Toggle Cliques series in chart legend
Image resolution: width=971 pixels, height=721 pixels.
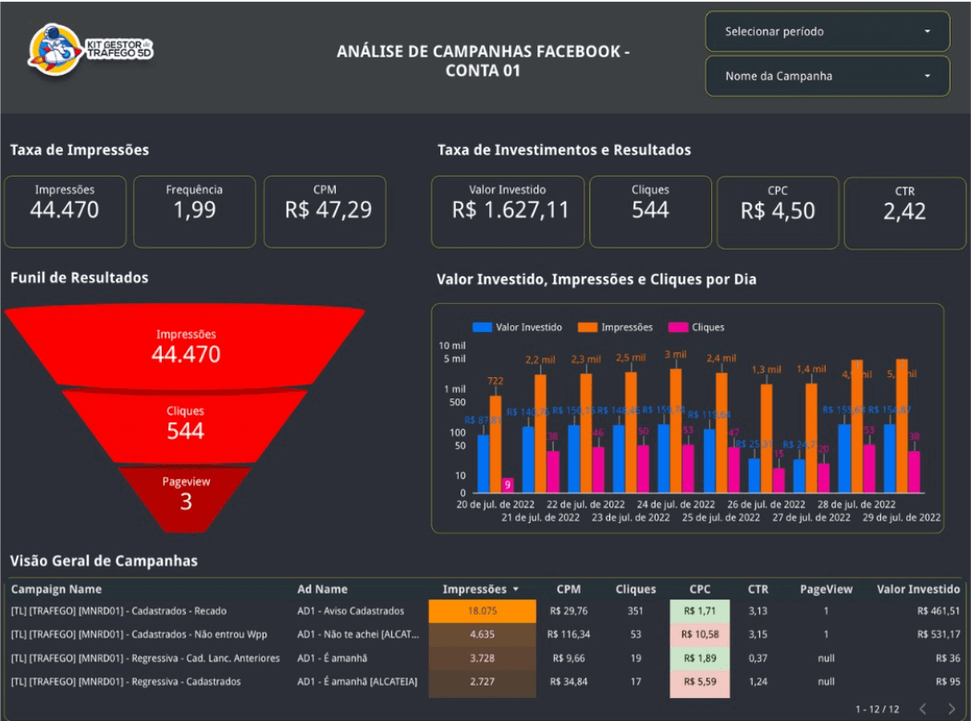pos(696,327)
